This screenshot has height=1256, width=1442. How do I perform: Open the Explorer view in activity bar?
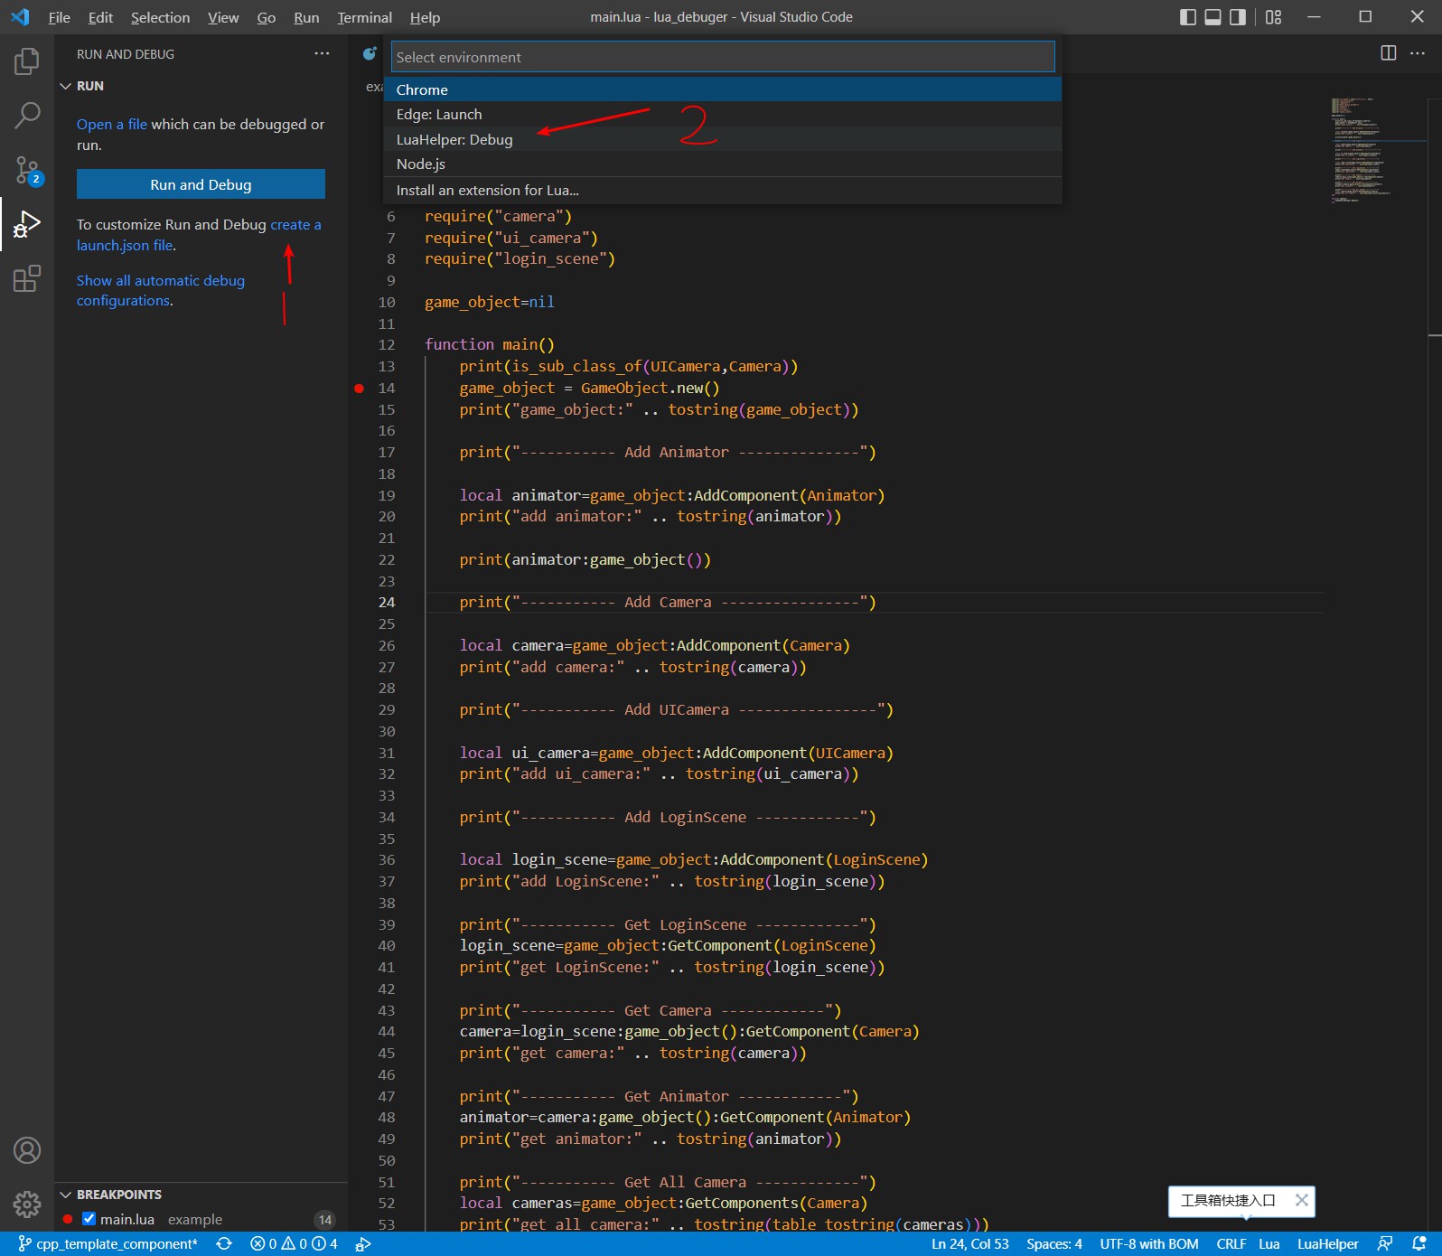pyautogui.click(x=27, y=61)
